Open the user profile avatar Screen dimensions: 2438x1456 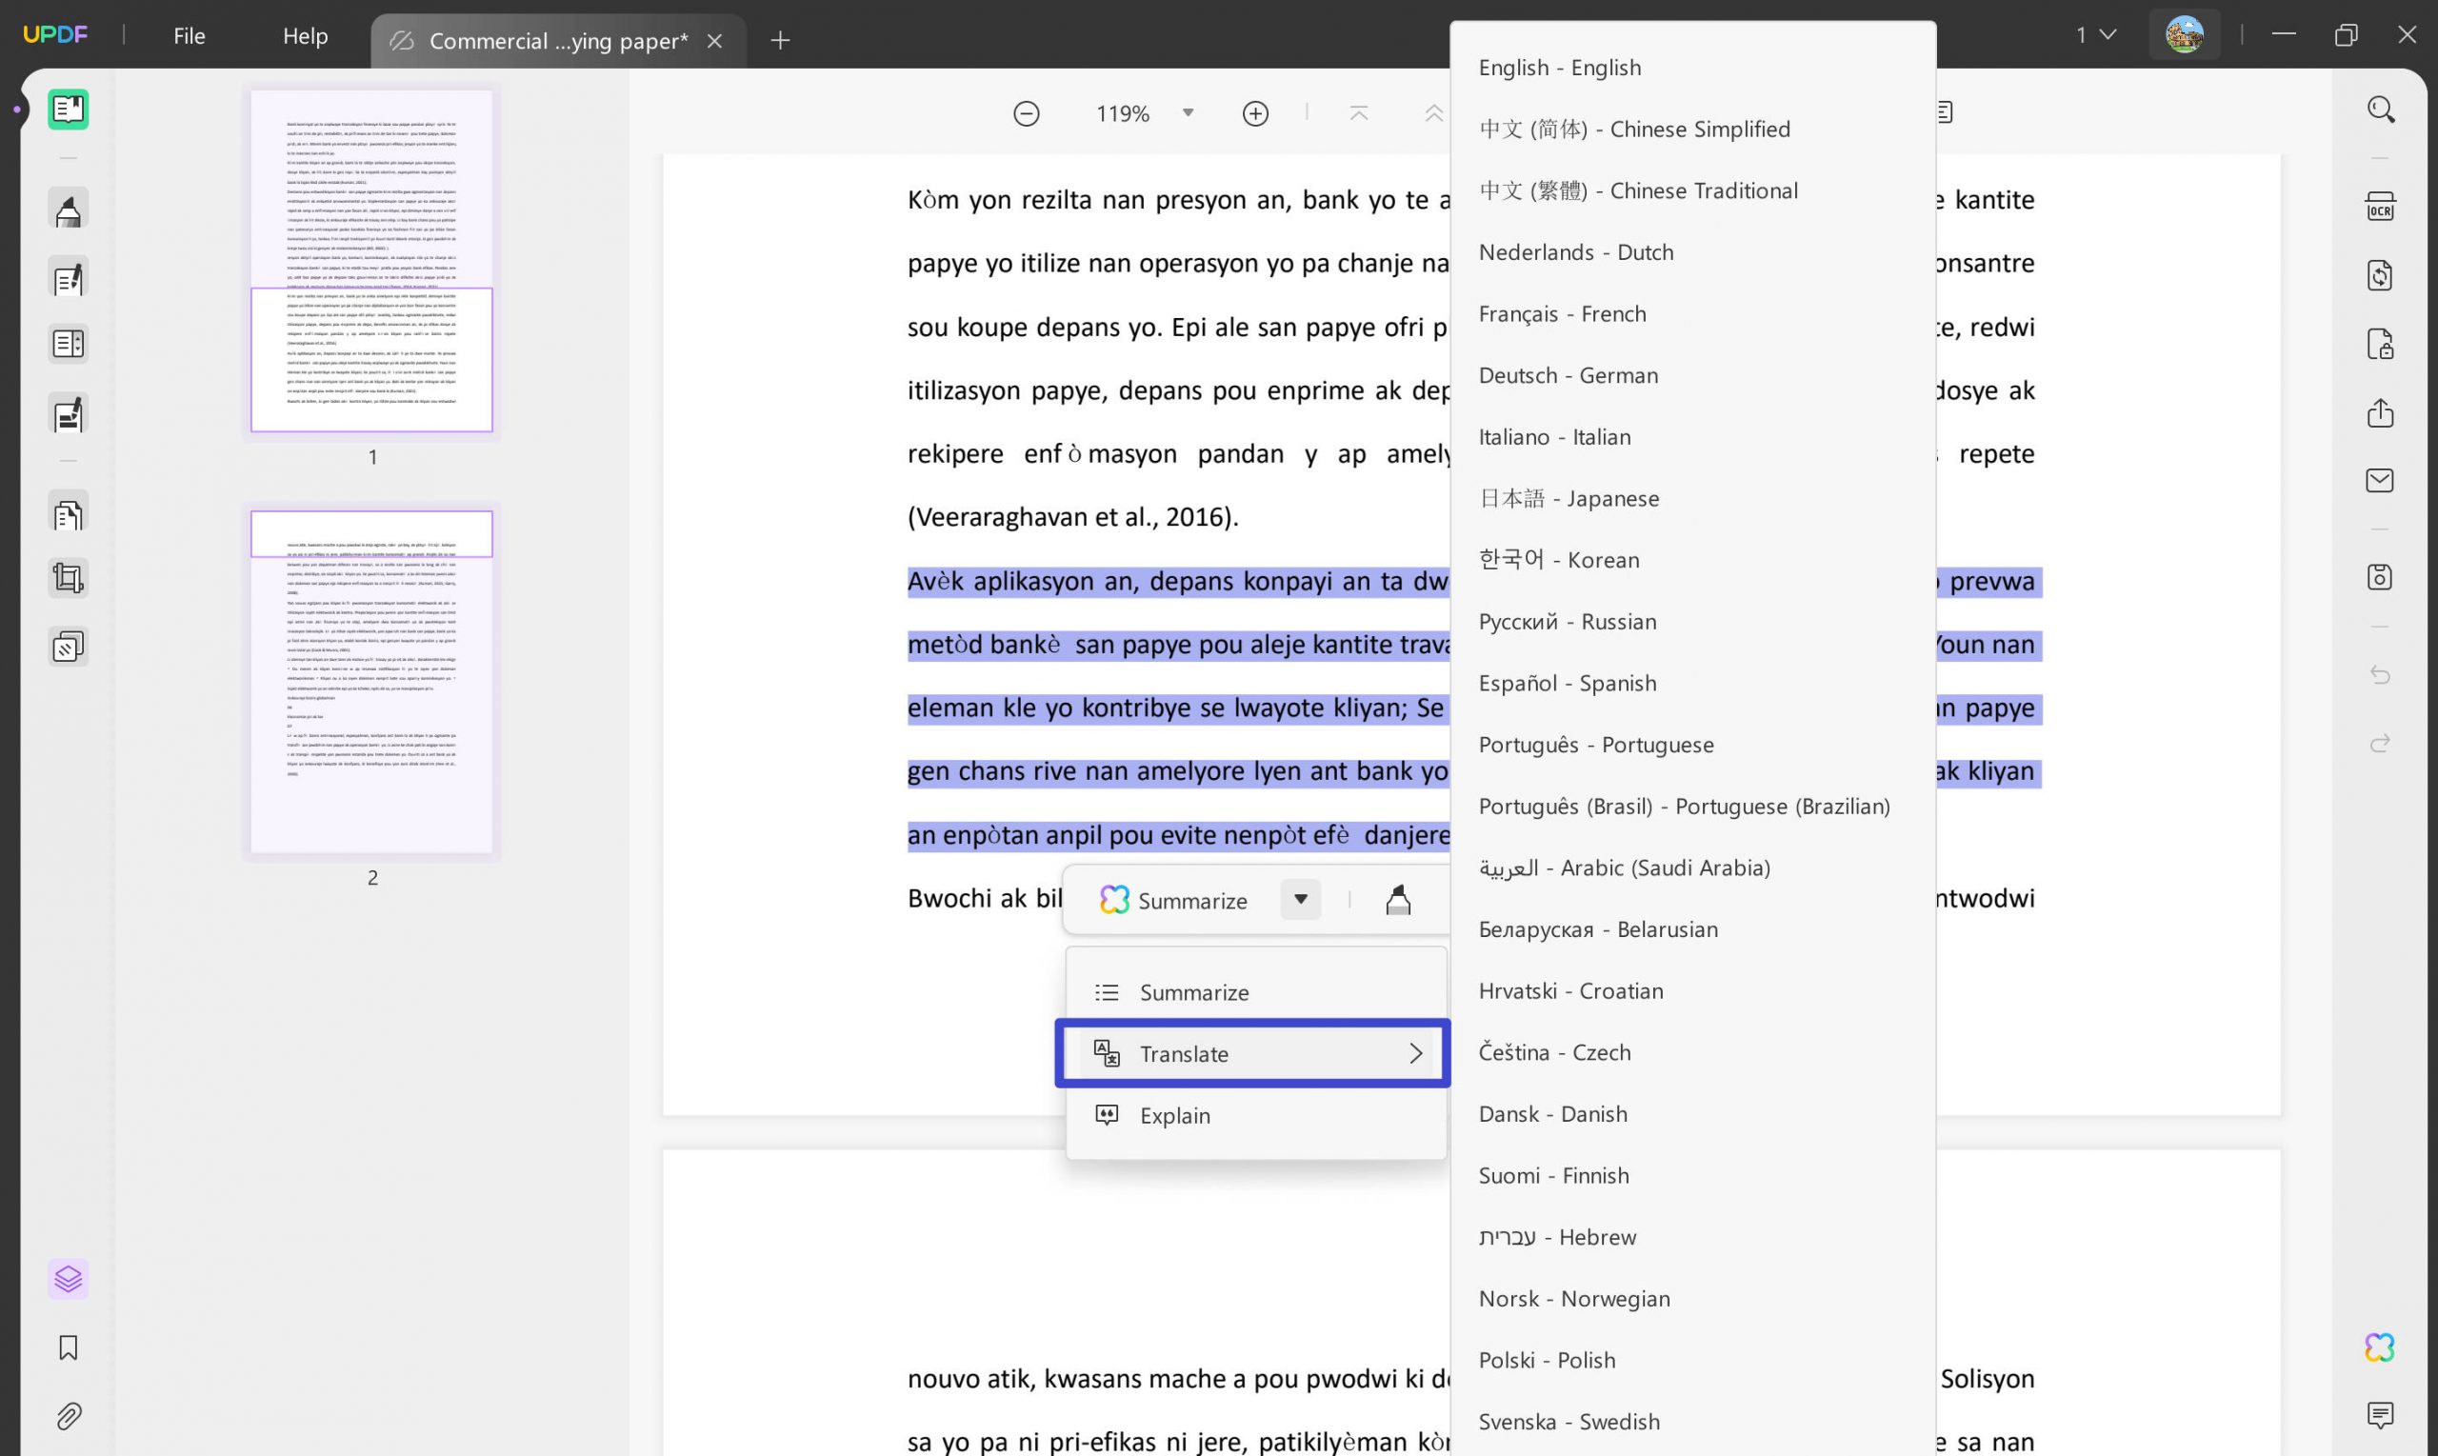pos(2184,35)
